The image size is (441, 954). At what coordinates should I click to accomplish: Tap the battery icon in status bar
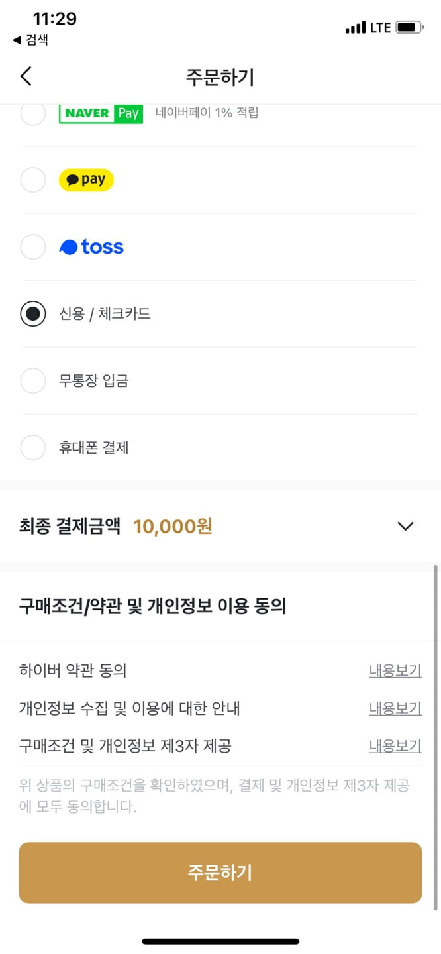coord(409,28)
